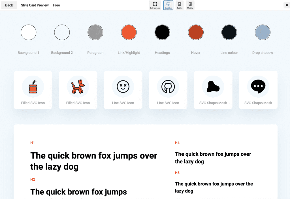This screenshot has height=199, width=290.
Task: Click the orange dynamite Filled SVG icon
Action: point(33,86)
